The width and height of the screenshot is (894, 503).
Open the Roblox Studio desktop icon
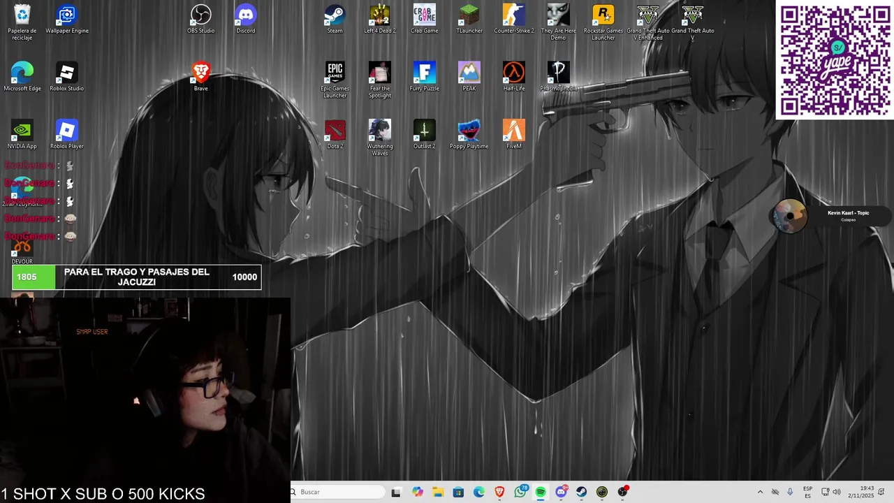tap(67, 77)
